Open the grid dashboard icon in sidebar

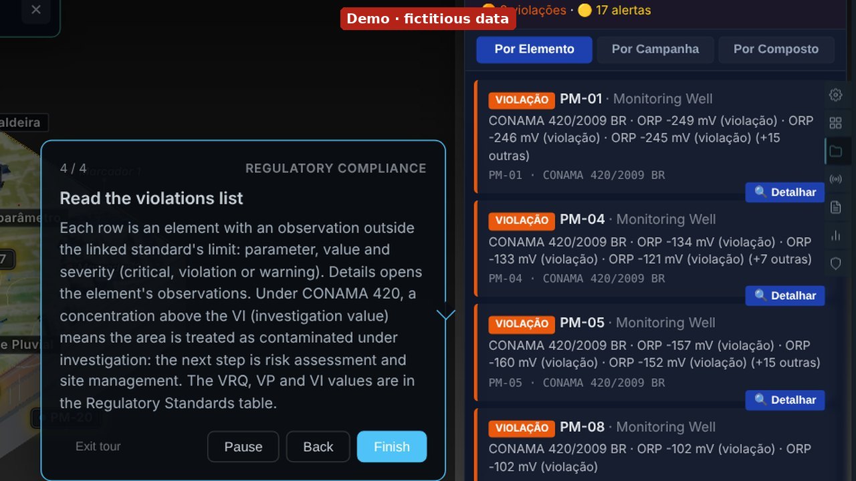835,123
